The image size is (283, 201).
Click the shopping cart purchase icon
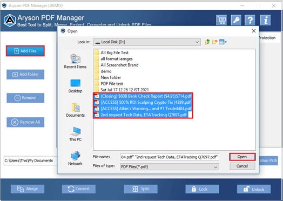click(x=221, y=20)
